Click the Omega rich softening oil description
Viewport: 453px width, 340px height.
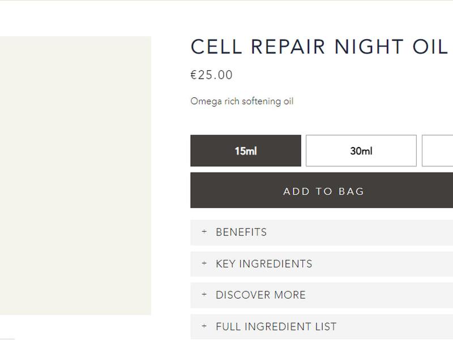tap(242, 101)
